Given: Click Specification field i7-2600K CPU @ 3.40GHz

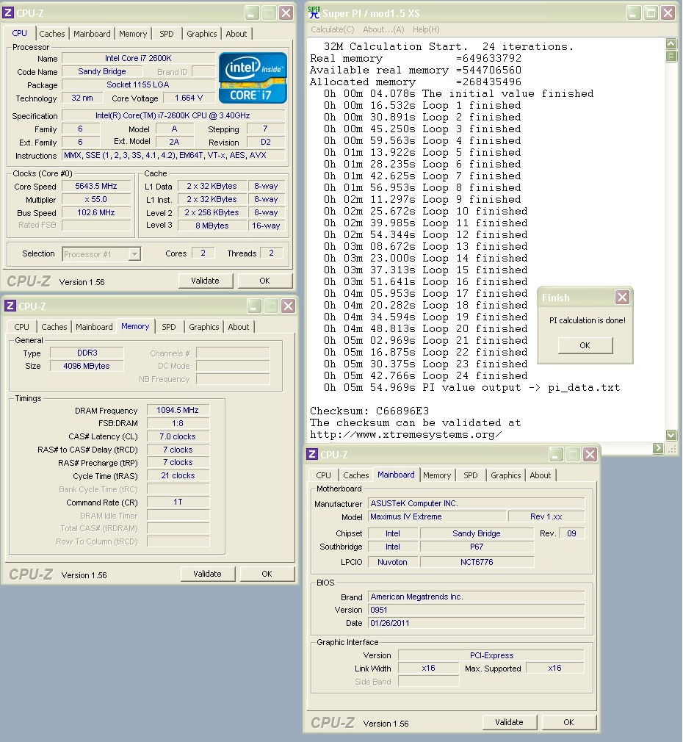Looking at the screenshot, I should 173,115.
